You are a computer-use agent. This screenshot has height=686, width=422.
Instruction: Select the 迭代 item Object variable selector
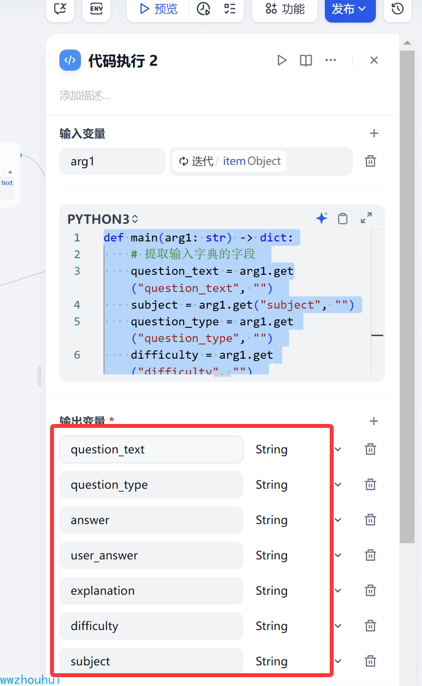[230, 161]
